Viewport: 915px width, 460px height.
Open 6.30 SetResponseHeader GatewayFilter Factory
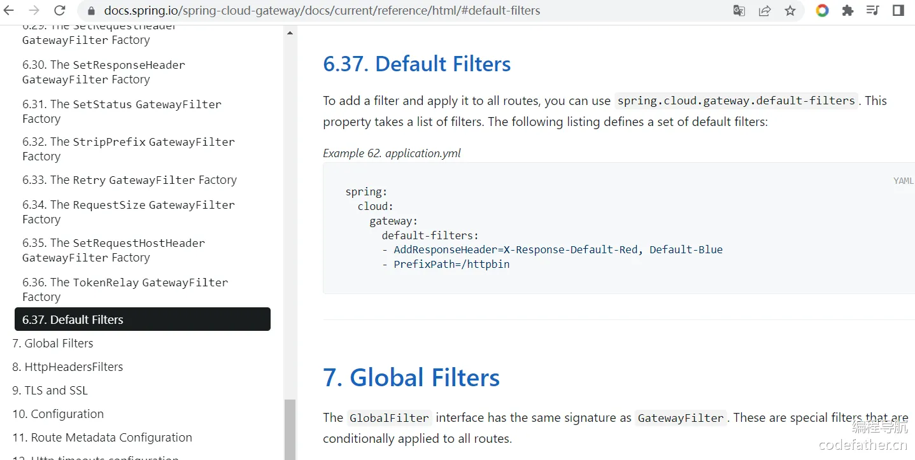click(104, 72)
